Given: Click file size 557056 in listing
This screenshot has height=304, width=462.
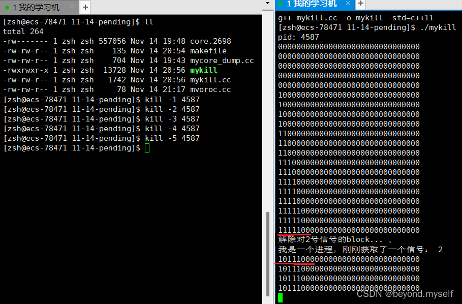Looking at the screenshot, I should (112, 41).
